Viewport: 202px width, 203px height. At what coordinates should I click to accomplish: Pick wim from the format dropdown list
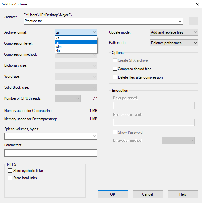click(76, 47)
